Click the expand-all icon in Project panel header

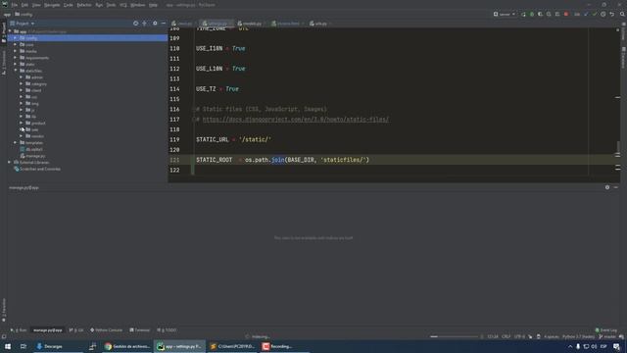[x=144, y=24]
